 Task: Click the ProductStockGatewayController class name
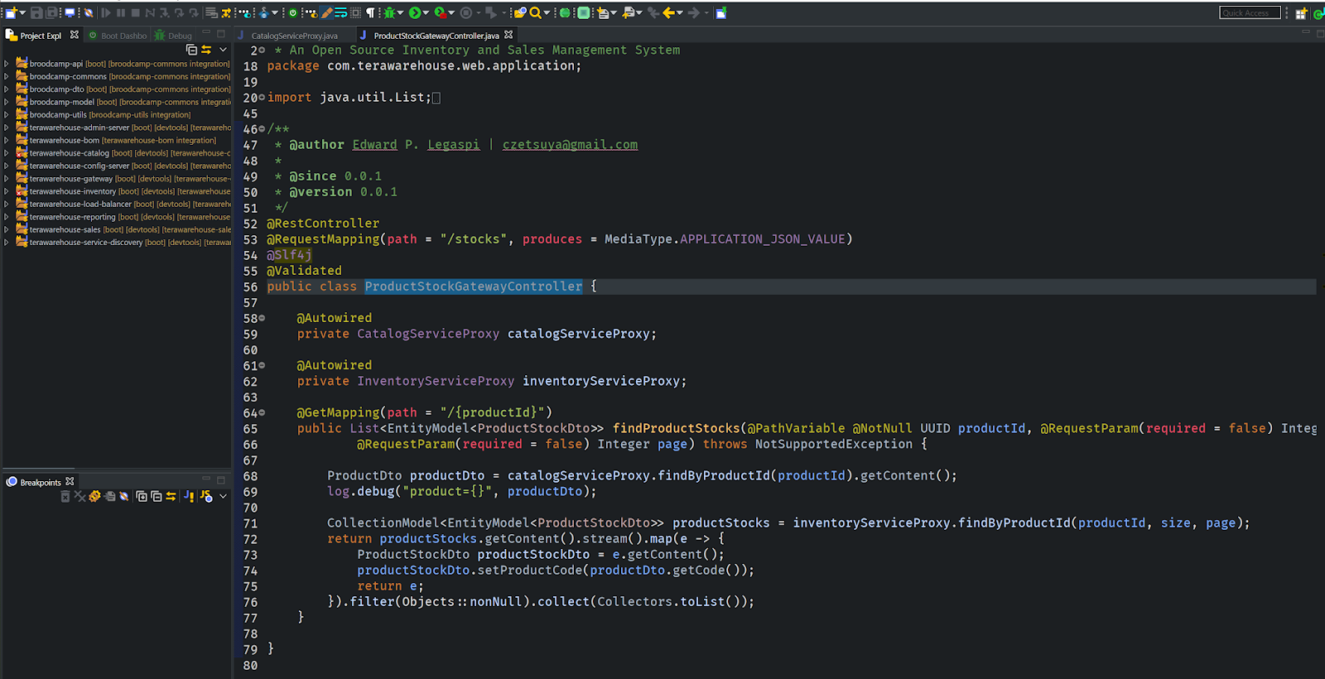click(x=474, y=287)
